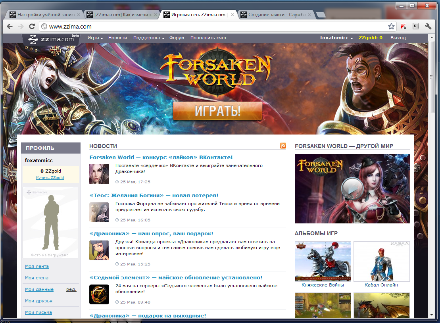Switch to 'Создание заявки - Служба' tab

coord(277,15)
